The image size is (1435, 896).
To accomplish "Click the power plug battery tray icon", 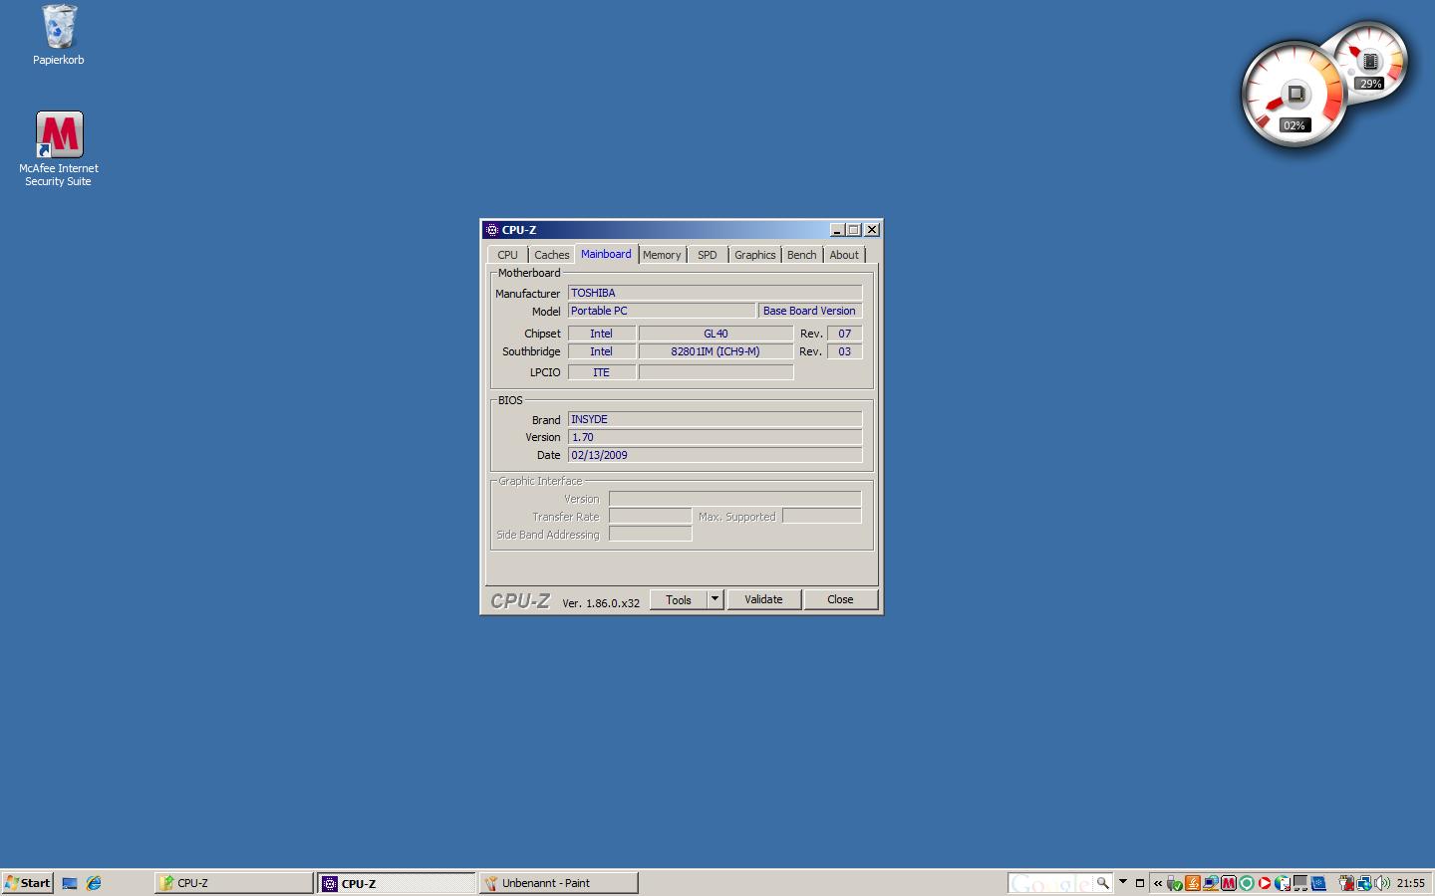I will point(1345,883).
